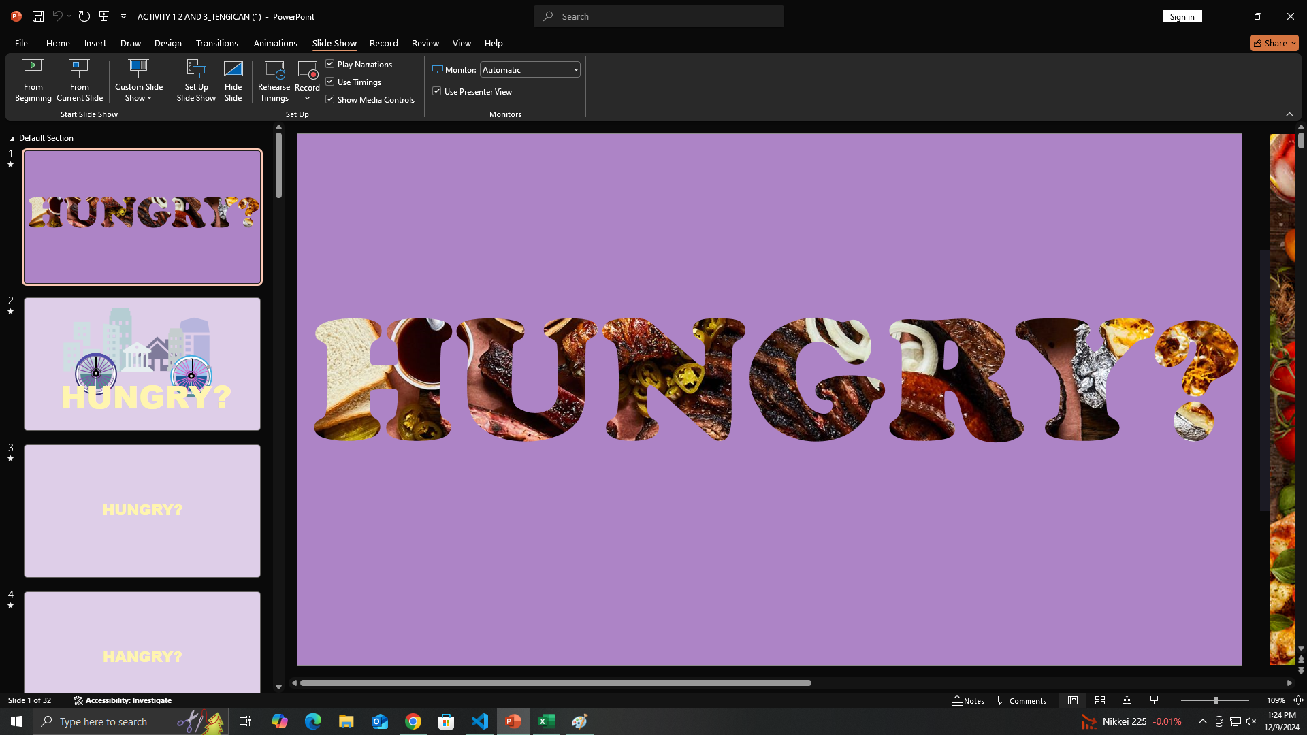The height and width of the screenshot is (735, 1307).
Task: Collapse the Default Section
Action: click(11, 138)
